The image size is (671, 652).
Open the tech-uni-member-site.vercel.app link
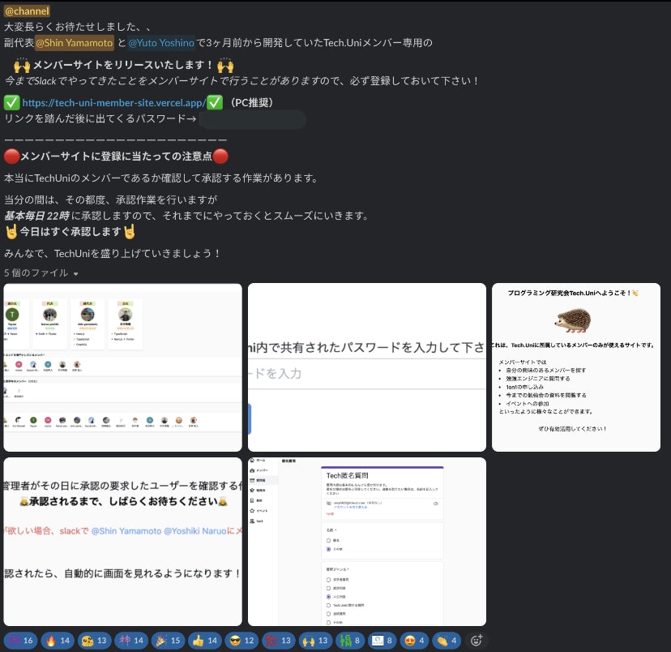tap(113, 103)
